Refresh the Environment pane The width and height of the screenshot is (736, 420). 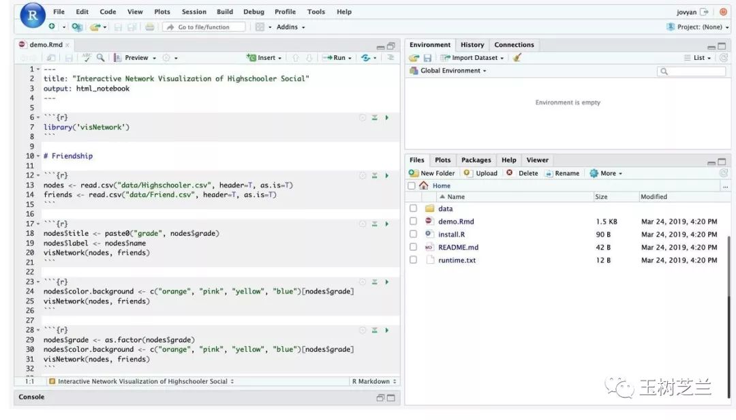tap(723, 58)
